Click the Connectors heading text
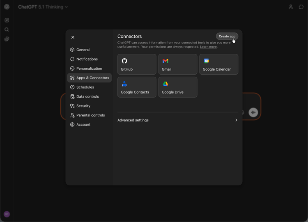Image resolution: width=308 pixels, height=222 pixels. tap(129, 36)
